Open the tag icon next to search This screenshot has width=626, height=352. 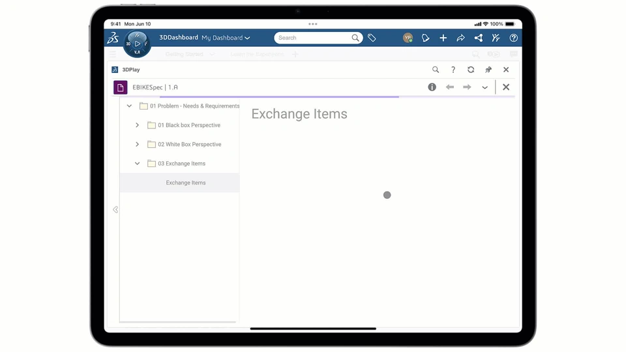(372, 38)
